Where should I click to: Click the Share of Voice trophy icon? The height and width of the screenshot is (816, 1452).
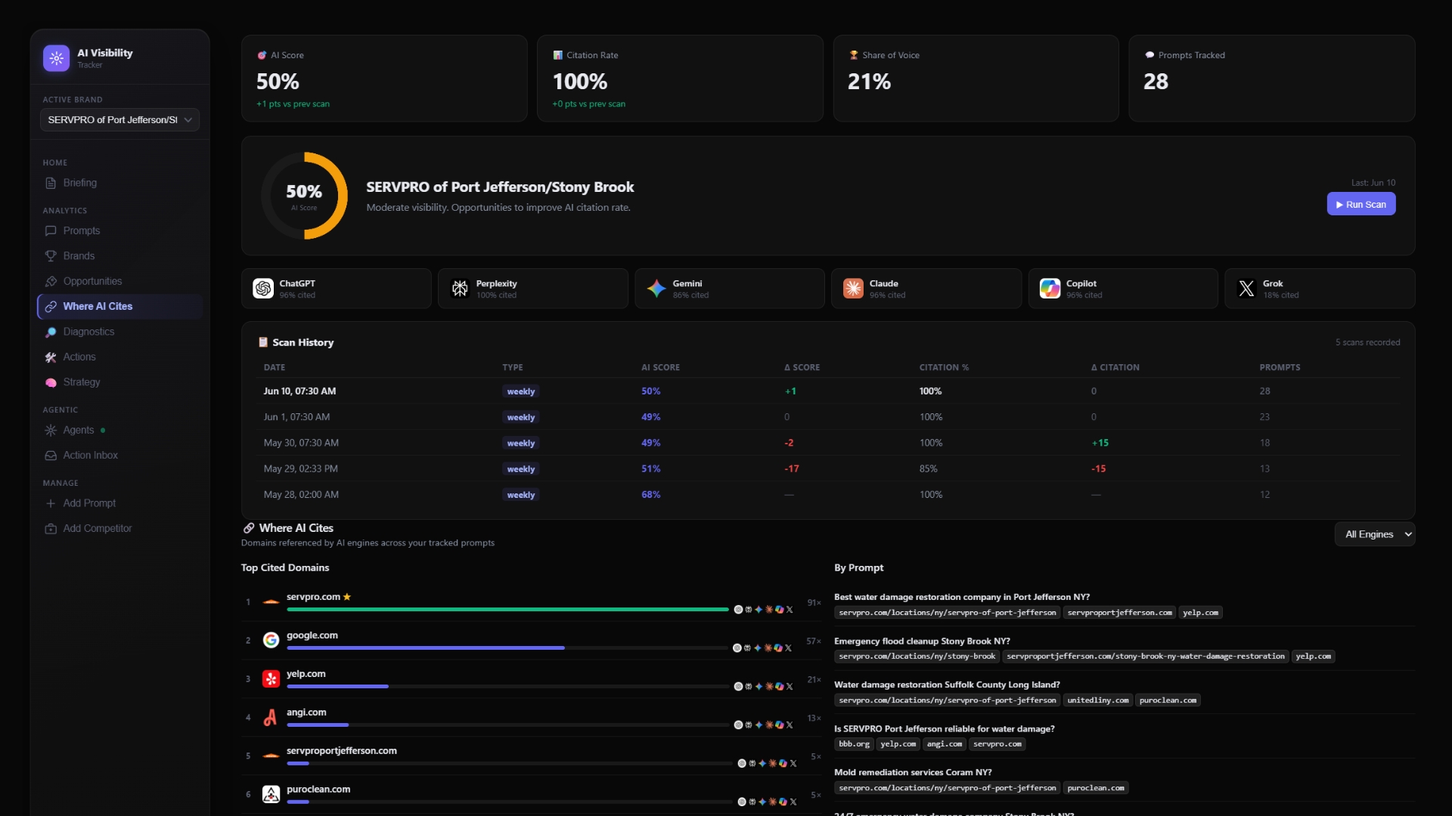tap(854, 55)
